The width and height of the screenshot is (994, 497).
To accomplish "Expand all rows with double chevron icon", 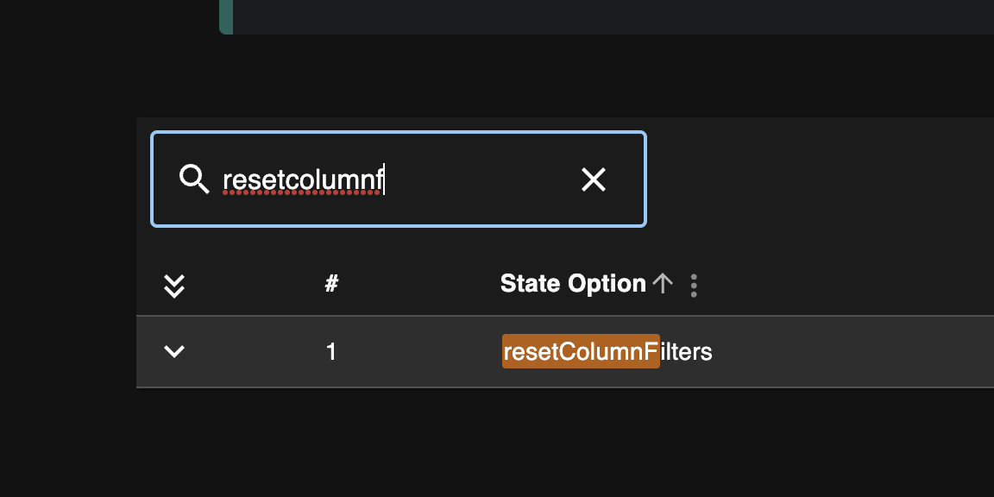I will pos(174,286).
